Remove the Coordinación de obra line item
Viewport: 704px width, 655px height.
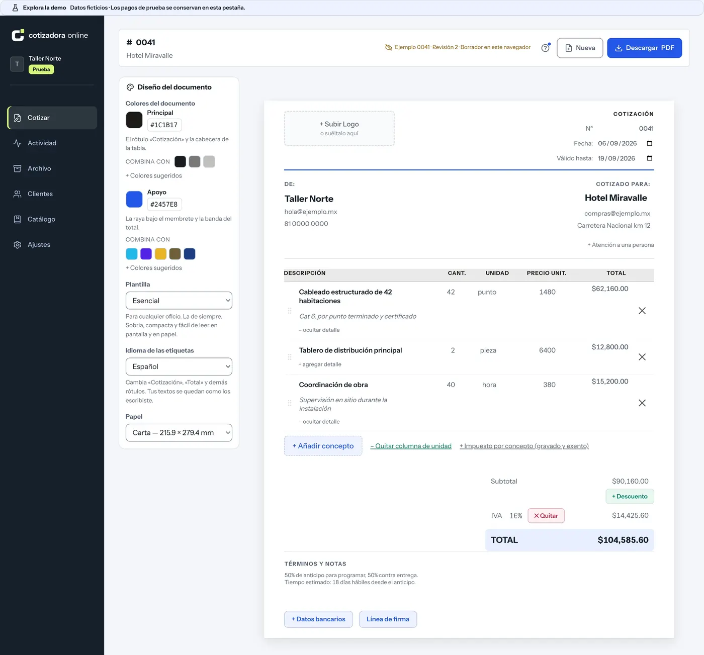point(642,403)
